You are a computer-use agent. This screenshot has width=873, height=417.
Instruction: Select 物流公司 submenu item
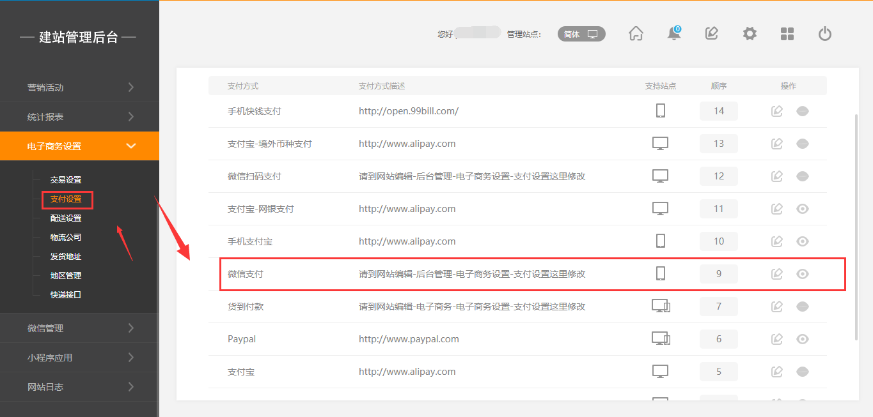[66, 238]
